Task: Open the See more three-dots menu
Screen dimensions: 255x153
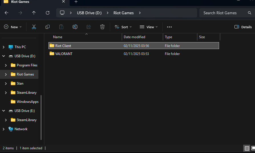Action: click(169, 27)
